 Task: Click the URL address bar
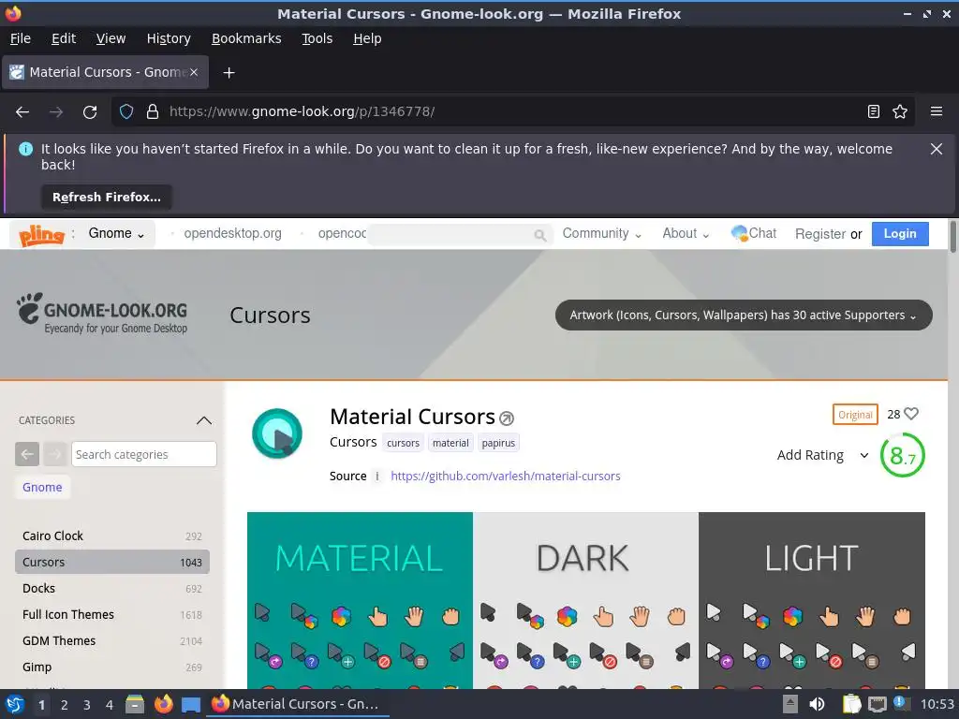[x=512, y=112]
